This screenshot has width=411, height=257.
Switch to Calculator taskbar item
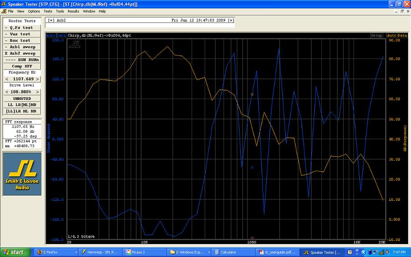233,252
